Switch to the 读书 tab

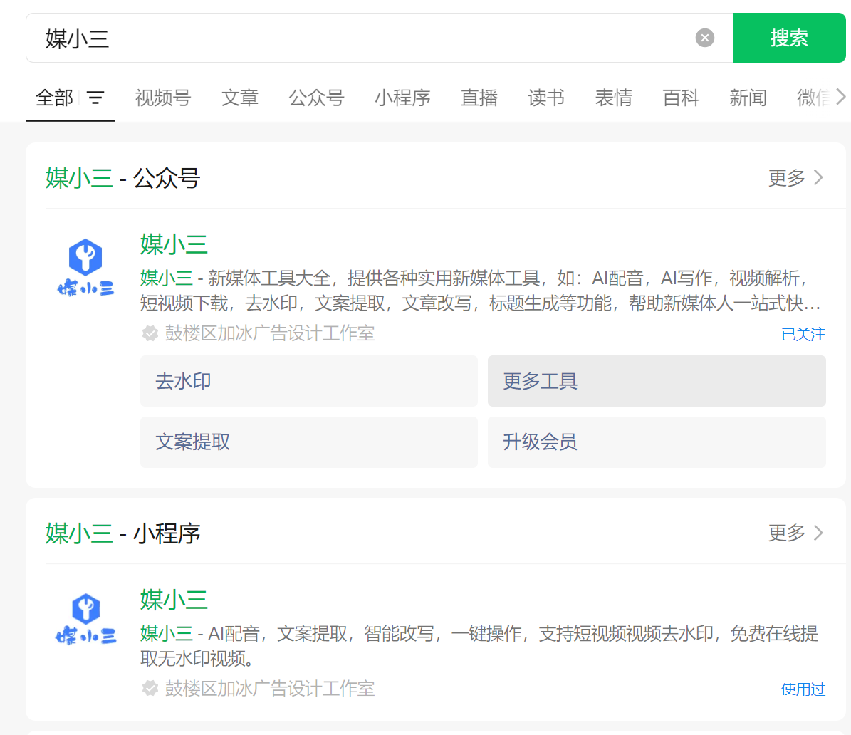546,98
